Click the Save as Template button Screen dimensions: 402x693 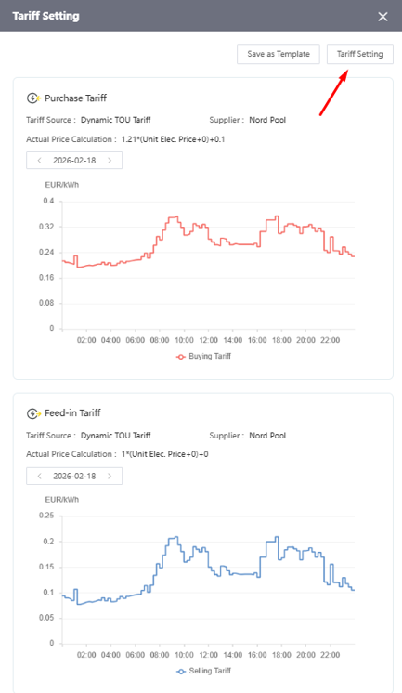279,54
